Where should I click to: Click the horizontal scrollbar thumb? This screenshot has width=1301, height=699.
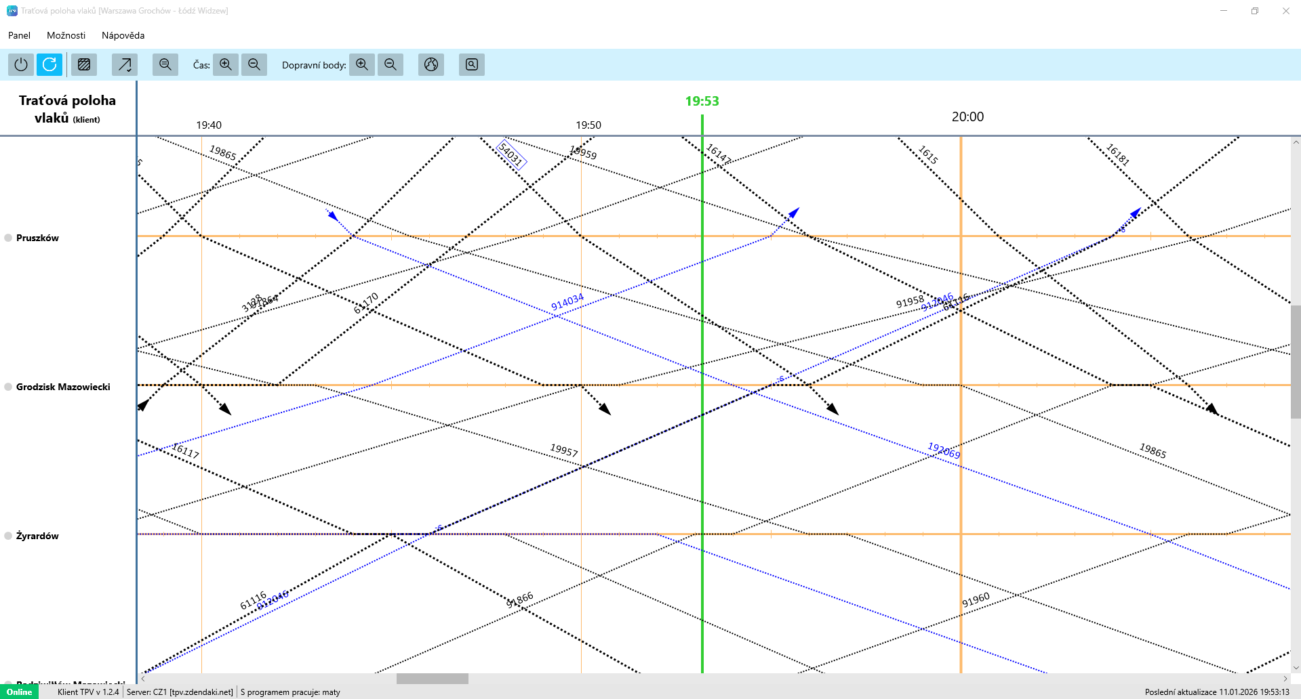pyautogui.click(x=432, y=679)
